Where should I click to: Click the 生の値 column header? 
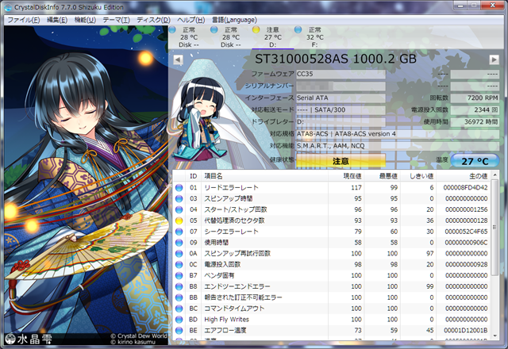tap(464, 176)
